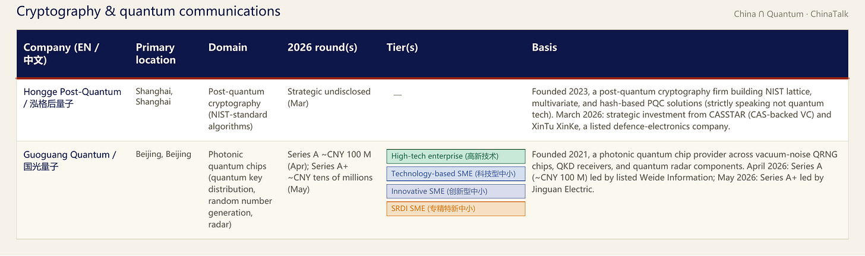Click the orange 'SRDI SME (专精特新中小)' tag
865x256 pixels.
456,208
